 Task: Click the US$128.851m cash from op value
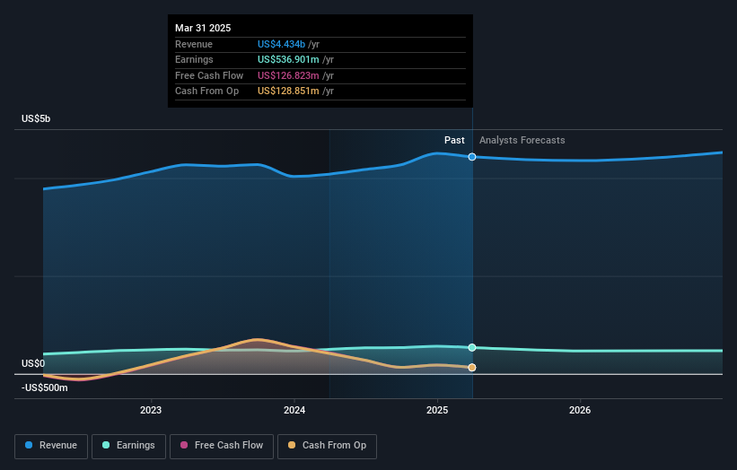tap(288, 91)
